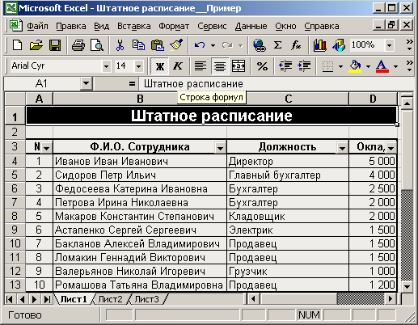Activate the Format Painter brush
Screen dimensions: 418x325
176,45
